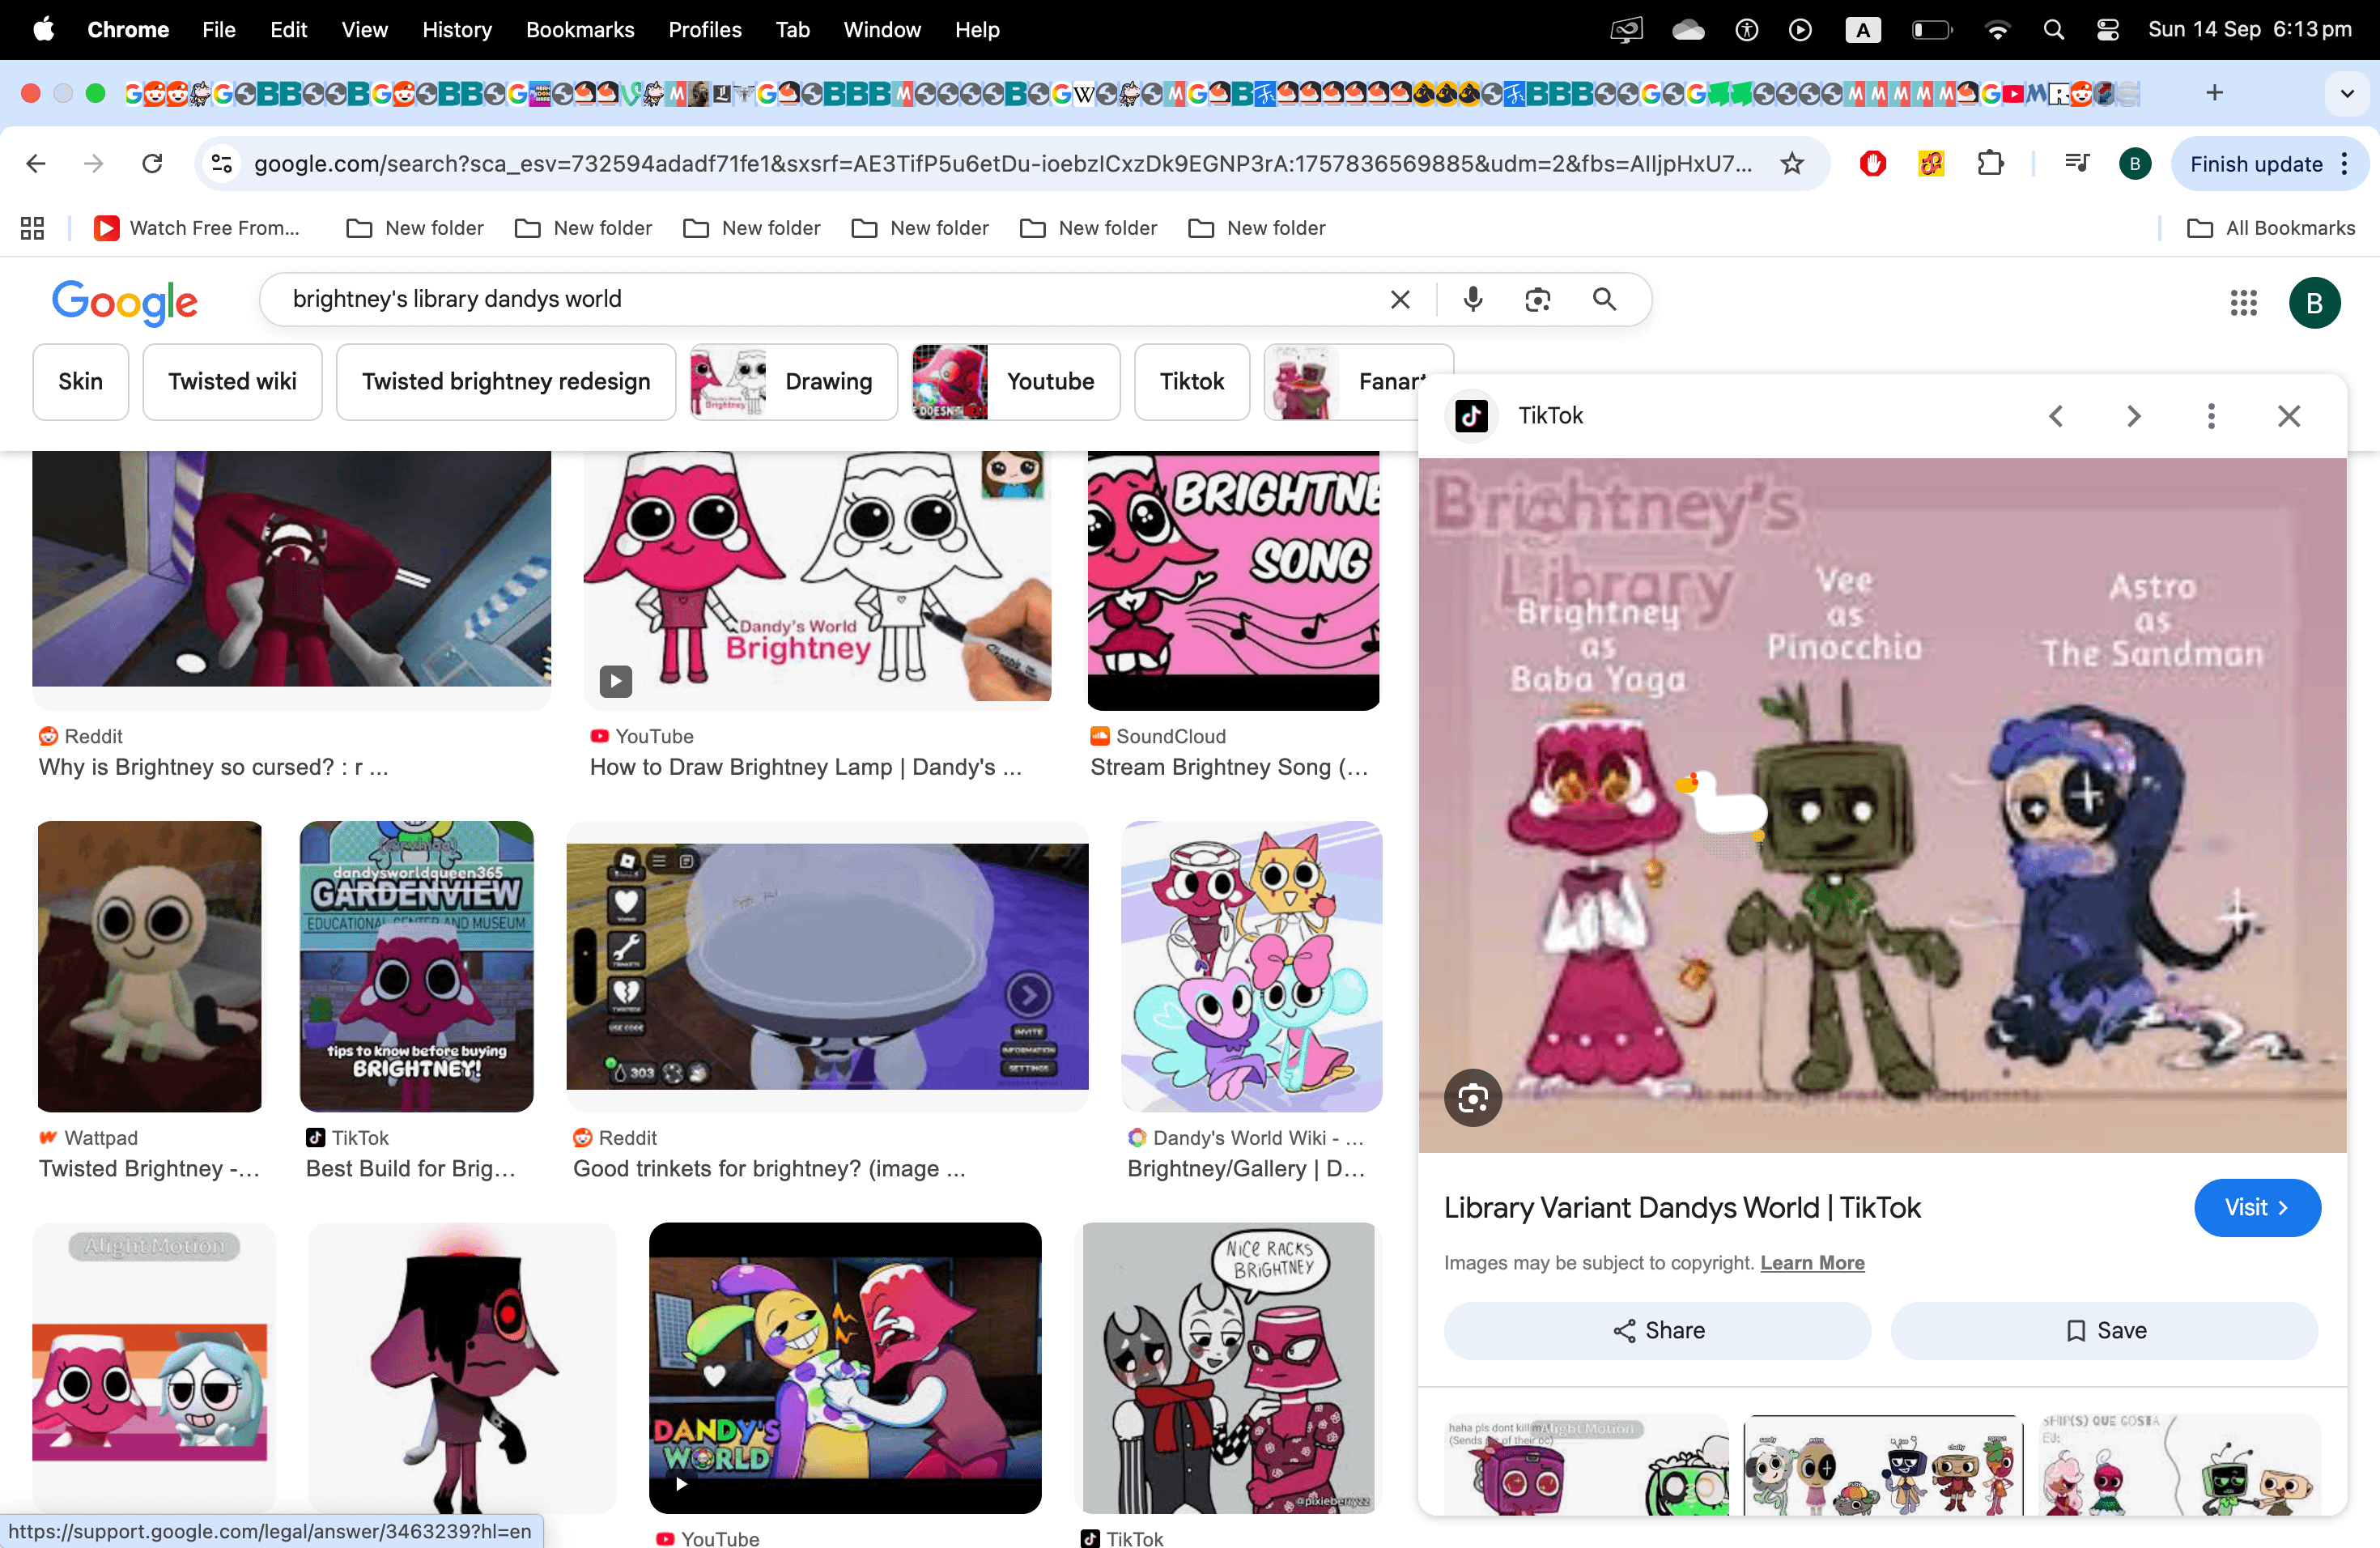Show next image in the preview panel
The height and width of the screenshot is (1548, 2380).
pyautogui.click(x=2133, y=416)
